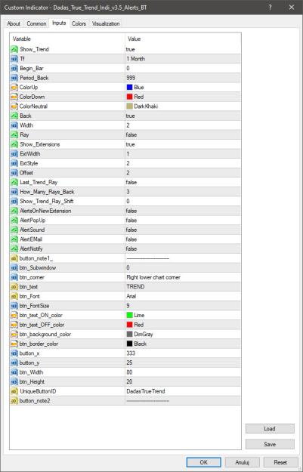Toggle the Show_Trend true value
Screen dimensions: 303x472
183,49
